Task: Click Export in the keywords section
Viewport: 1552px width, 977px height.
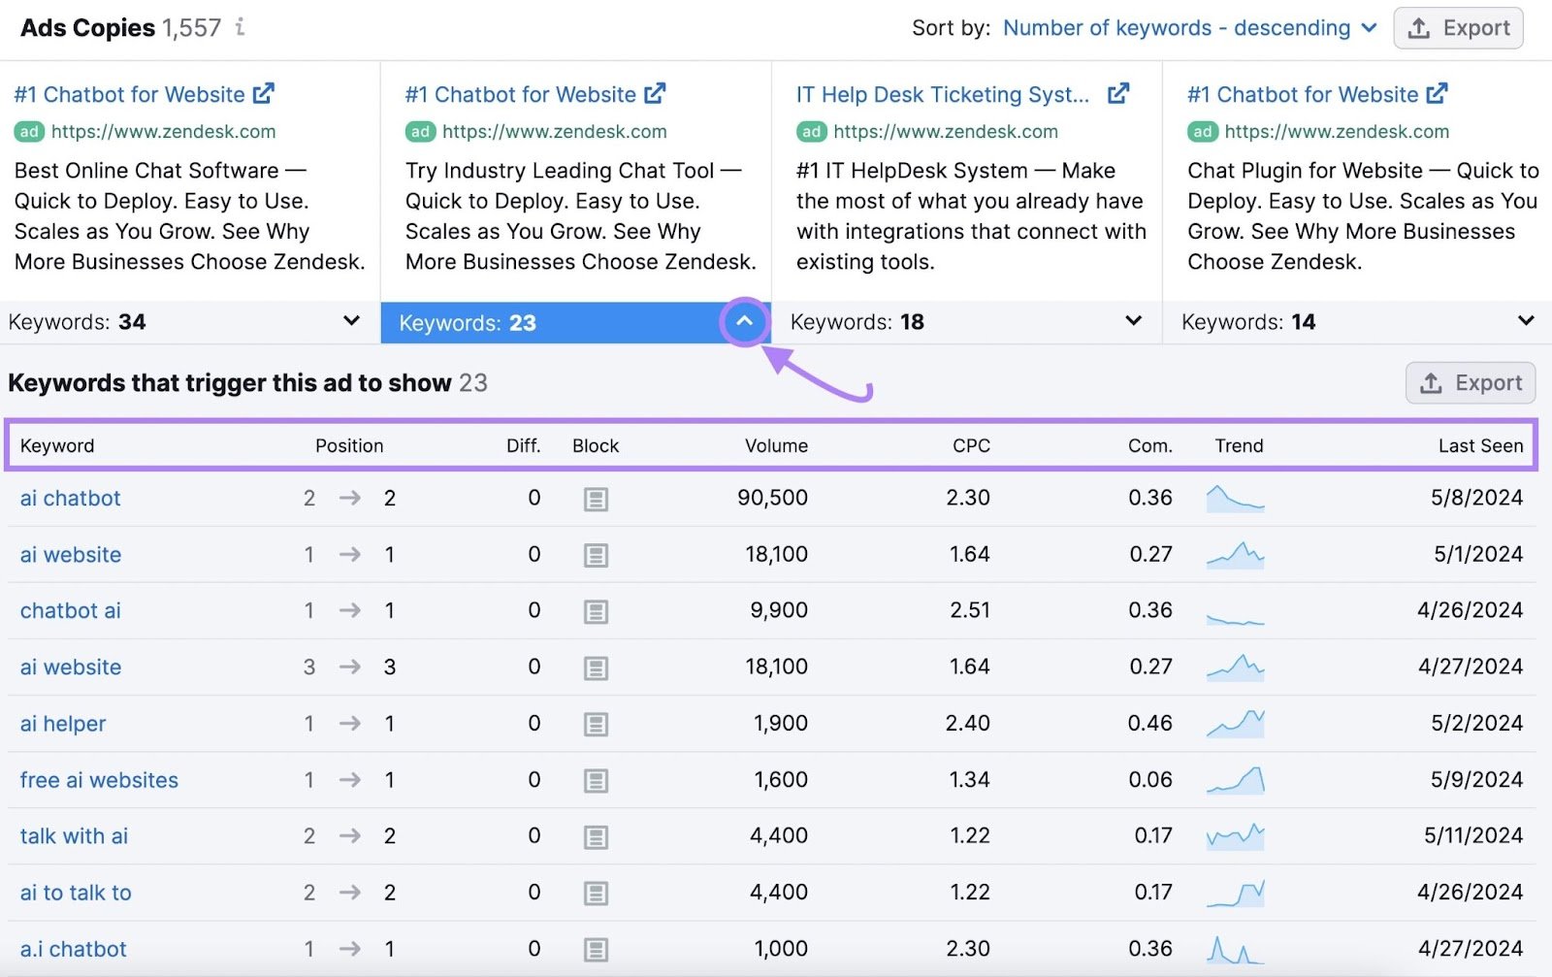Action: pyautogui.click(x=1471, y=382)
